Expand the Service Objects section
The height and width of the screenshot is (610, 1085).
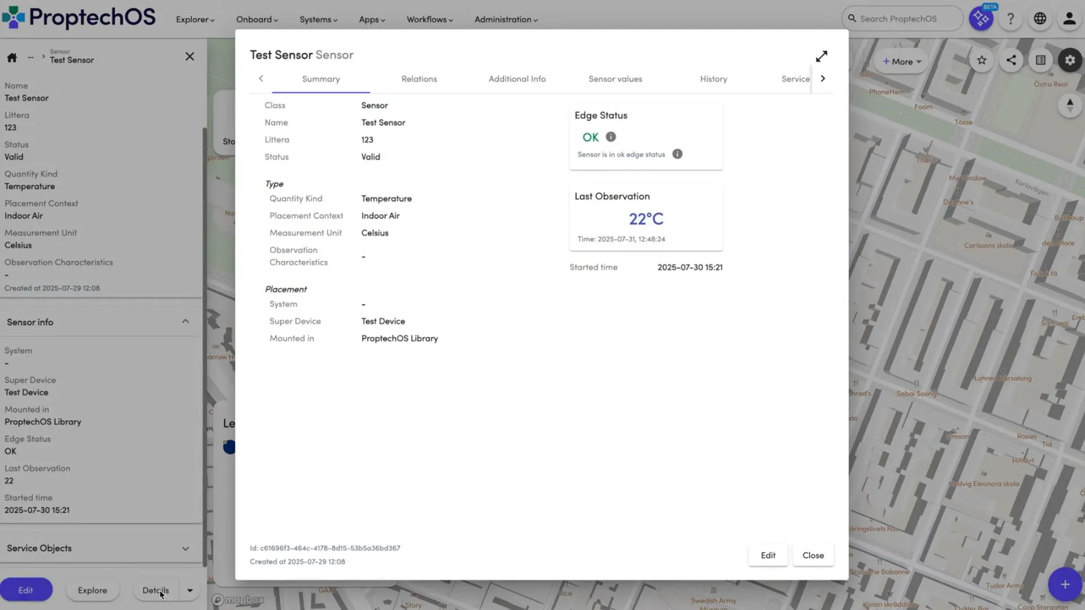185,548
